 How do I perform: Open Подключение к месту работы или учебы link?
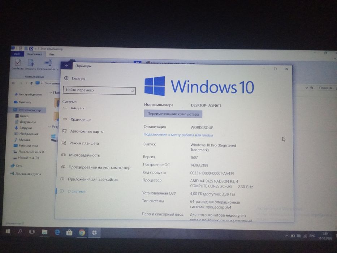click(x=178, y=135)
